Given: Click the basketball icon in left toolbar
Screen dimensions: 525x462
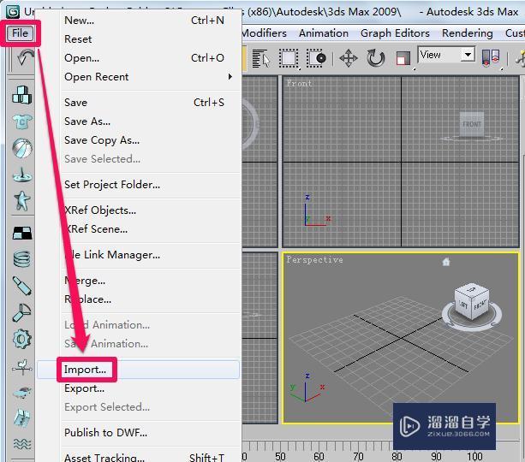Looking at the screenshot, I should [22, 148].
